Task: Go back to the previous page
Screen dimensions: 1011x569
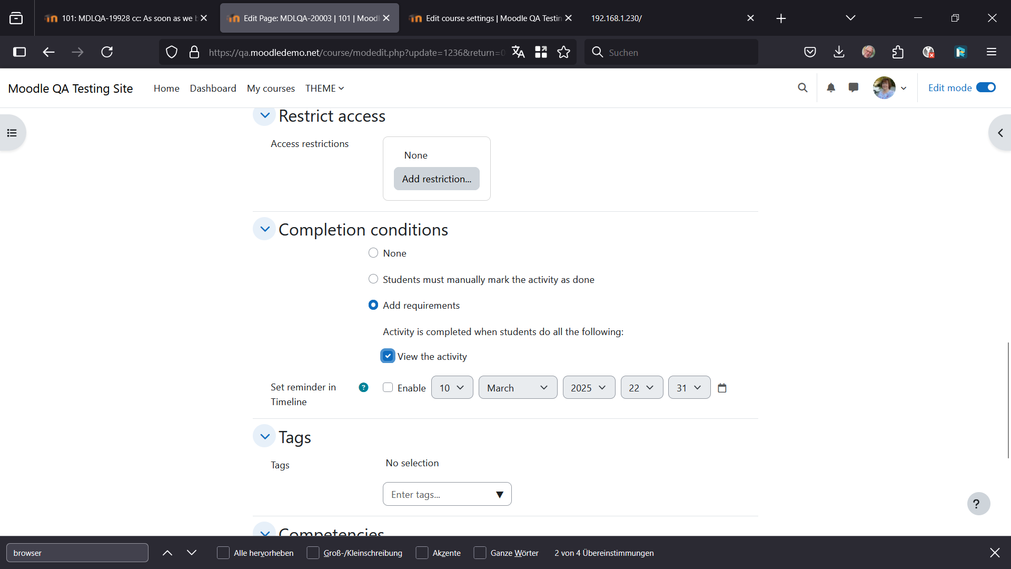Action: 48,52
